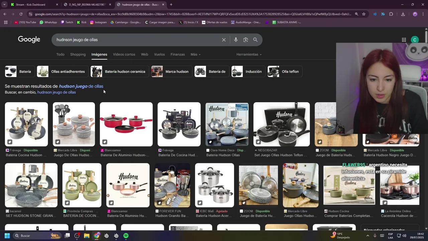
Task: Switch to the Vuelos tab
Action: pos(159,54)
